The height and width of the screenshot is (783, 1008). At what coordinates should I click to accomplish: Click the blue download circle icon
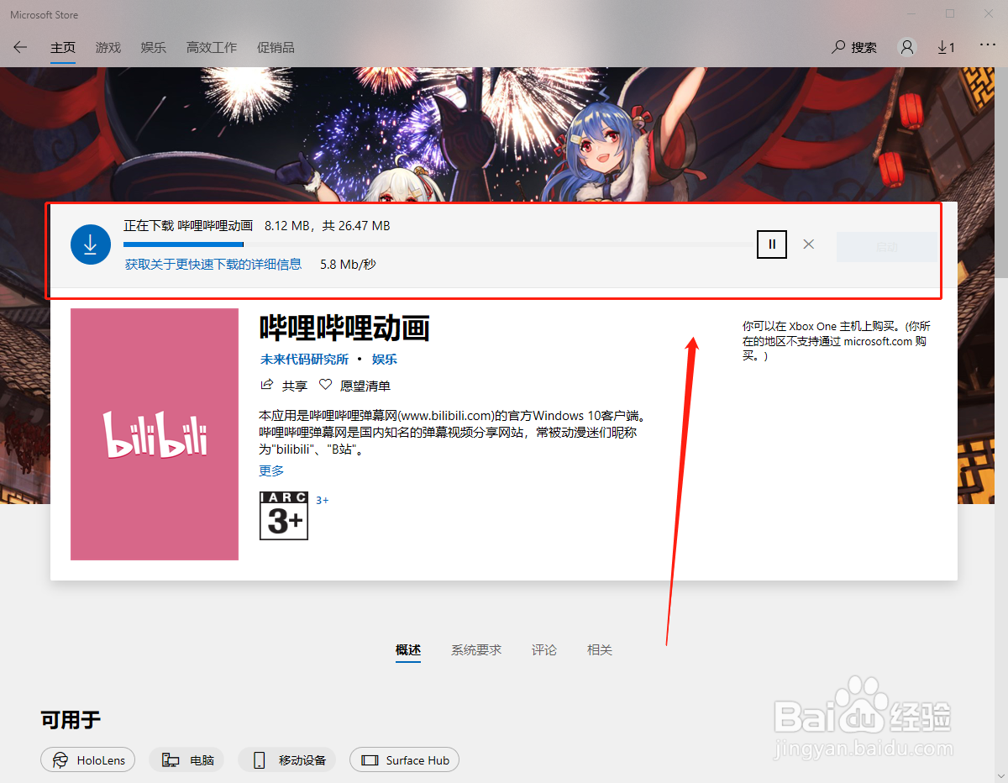coord(91,244)
